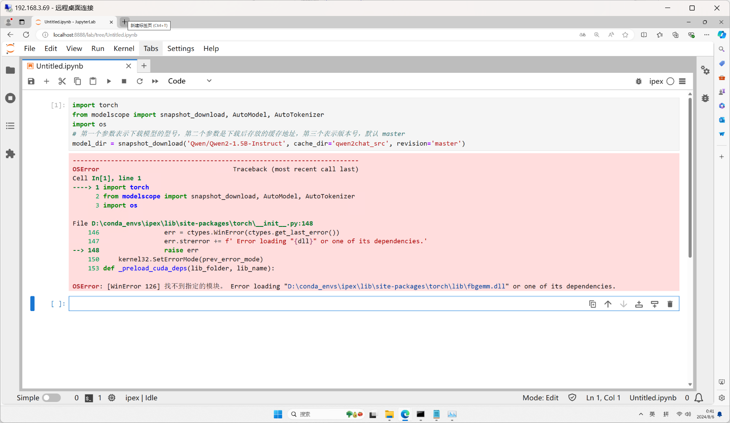Open the Windows Start menu
The width and height of the screenshot is (730, 423).
[x=278, y=414]
